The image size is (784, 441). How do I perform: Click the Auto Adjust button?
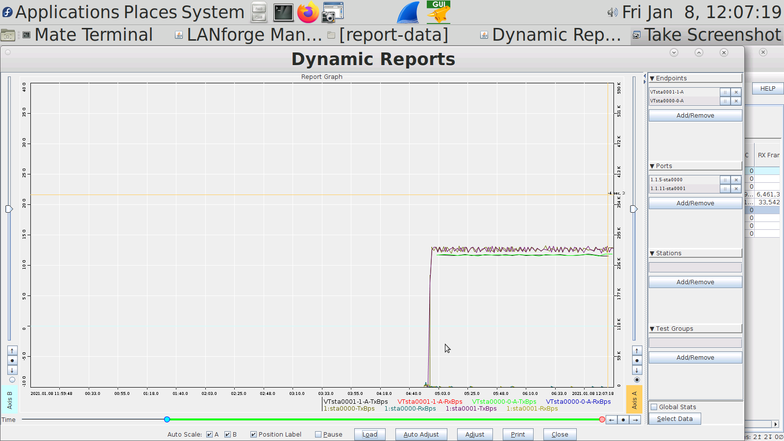(x=421, y=435)
